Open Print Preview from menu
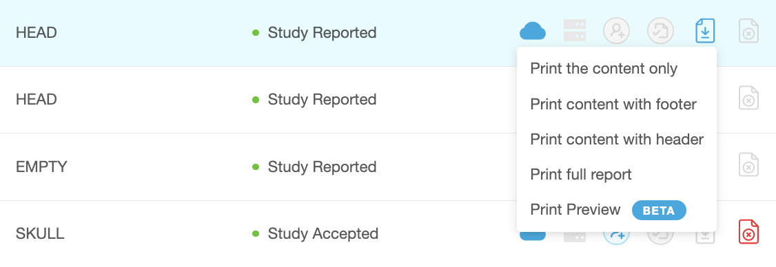 pos(575,210)
